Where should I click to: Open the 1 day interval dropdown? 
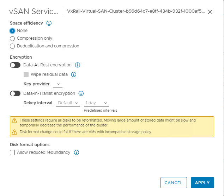coord(96,103)
